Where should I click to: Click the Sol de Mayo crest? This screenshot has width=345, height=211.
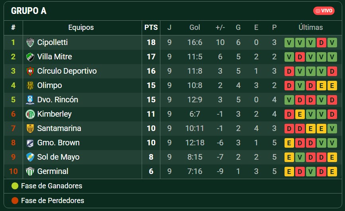[30, 157]
